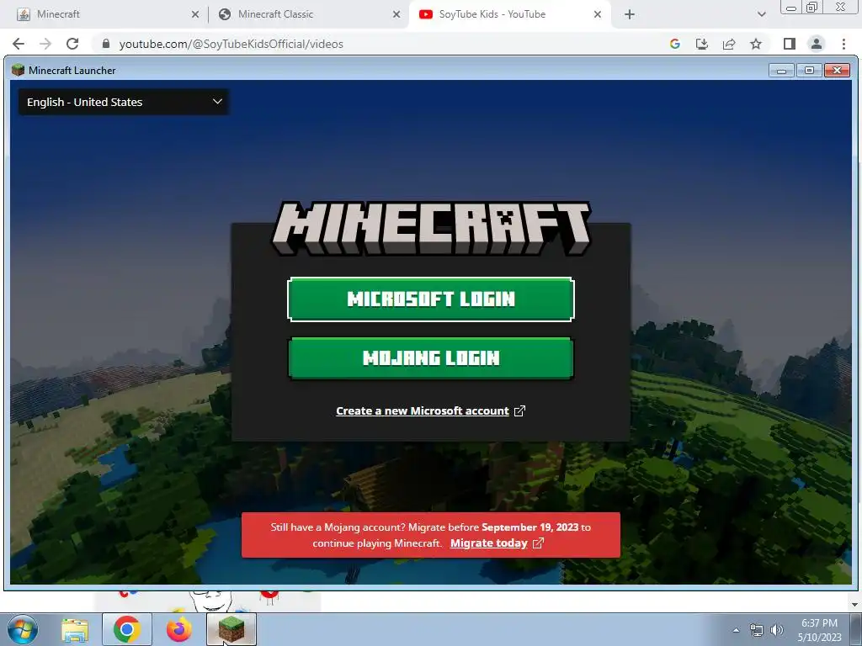862x646 pixels.
Task: Click the network tray icon
Action: tap(757, 630)
